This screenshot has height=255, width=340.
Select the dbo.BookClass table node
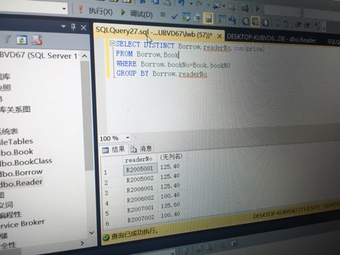point(26,162)
